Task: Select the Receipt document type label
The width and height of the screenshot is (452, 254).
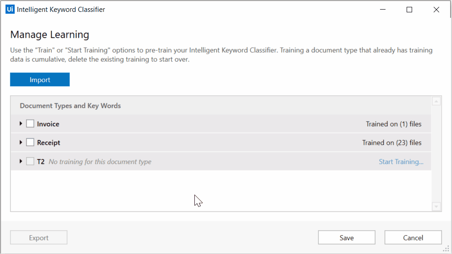Action: (49, 143)
